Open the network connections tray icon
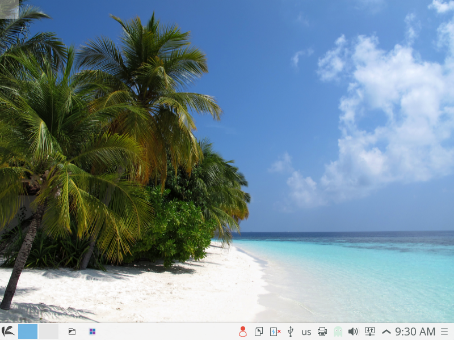The image size is (454, 340). (370, 331)
